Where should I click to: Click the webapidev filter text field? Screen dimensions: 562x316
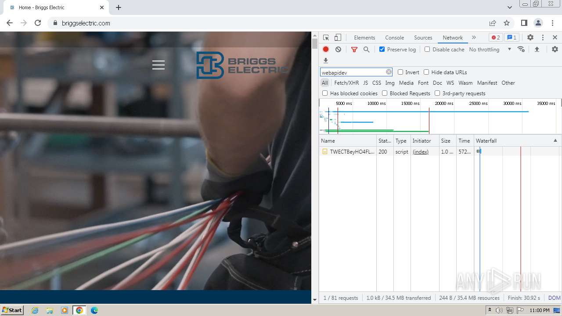[353, 72]
